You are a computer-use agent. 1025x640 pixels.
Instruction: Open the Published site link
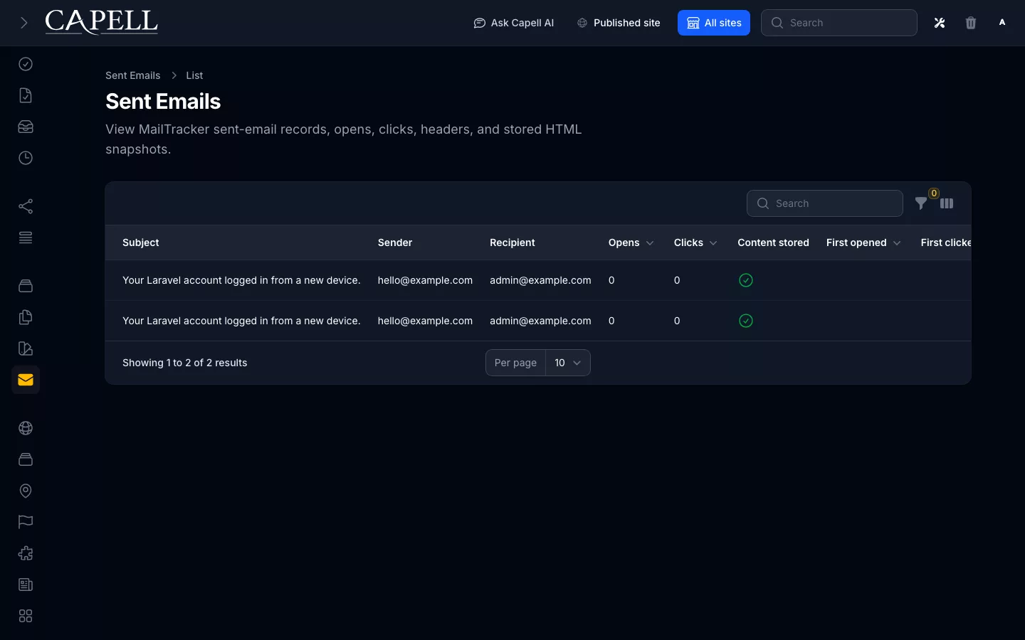click(x=619, y=23)
